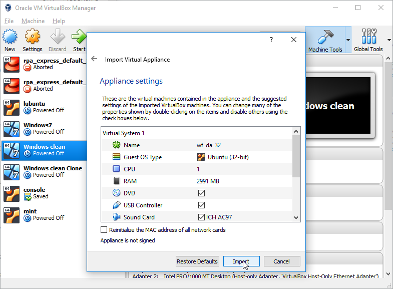The image size is (393, 289).
Task: Click the ICH AC97 sound card value
Action: coord(219,217)
